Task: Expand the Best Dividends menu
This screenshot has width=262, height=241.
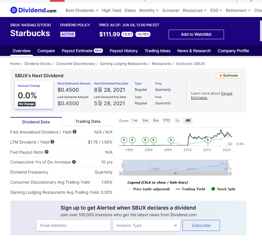Action: pyautogui.click(x=82, y=10)
